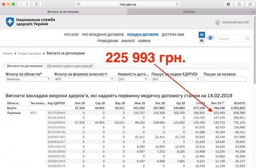
Task: Click the Safari forward navigation arrow
Action: click(x=27, y=4)
